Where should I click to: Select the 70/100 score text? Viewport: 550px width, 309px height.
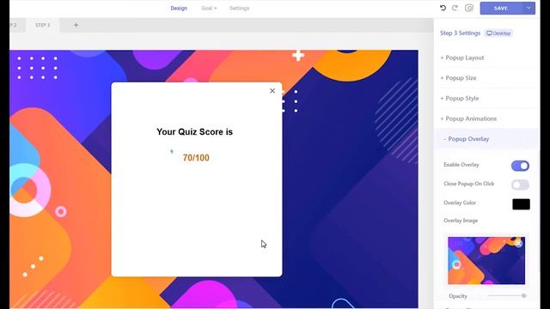pos(196,158)
